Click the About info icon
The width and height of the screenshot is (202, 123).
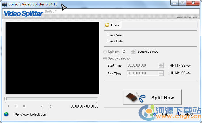pos(178,114)
